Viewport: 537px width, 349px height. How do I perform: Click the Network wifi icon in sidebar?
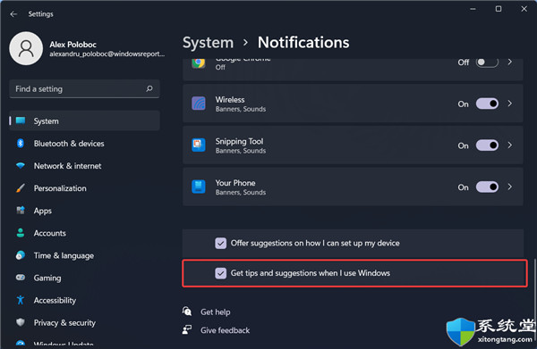tap(21, 166)
